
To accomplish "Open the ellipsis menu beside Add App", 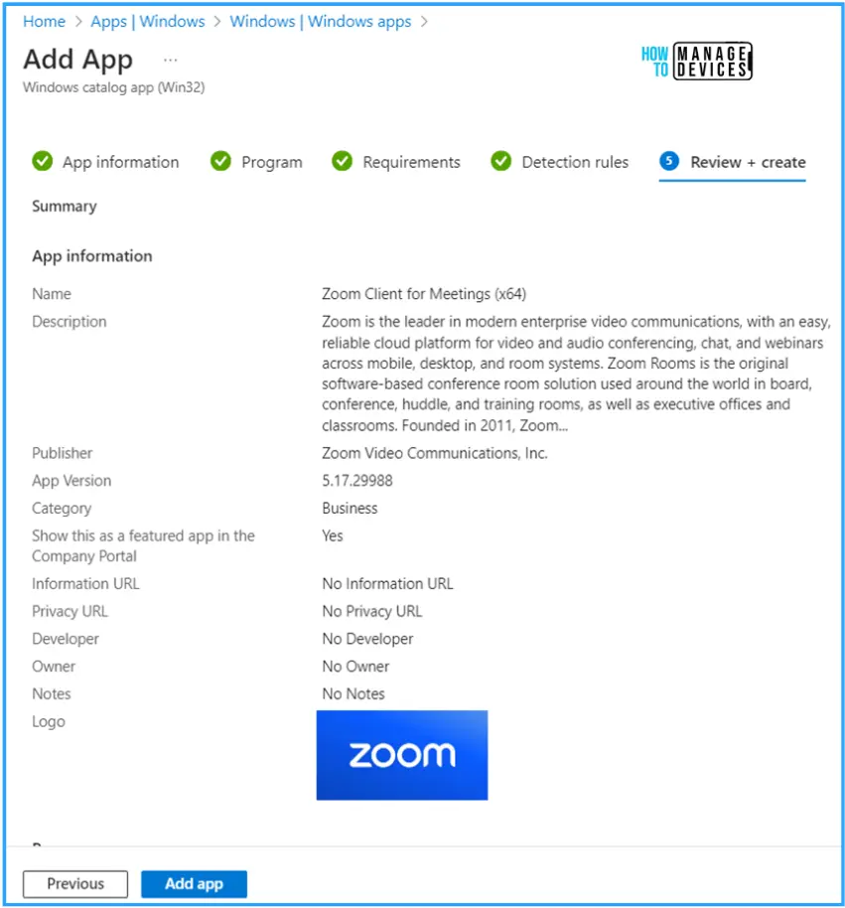I will tap(170, 60).
